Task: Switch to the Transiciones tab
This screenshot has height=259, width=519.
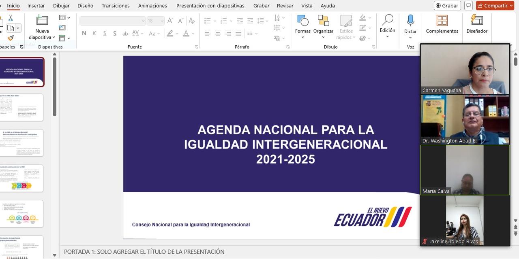Action: (x=116, y=6)
